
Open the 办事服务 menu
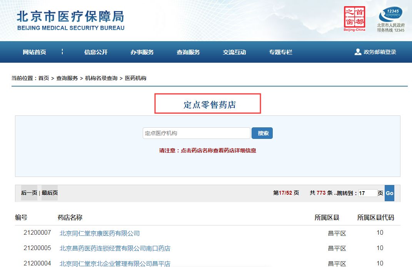[x=142, y=52]
